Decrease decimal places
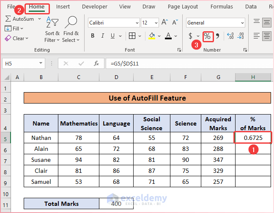Image resolution: width=274 pixels, height=213 pixels. (x=241, y=36)
